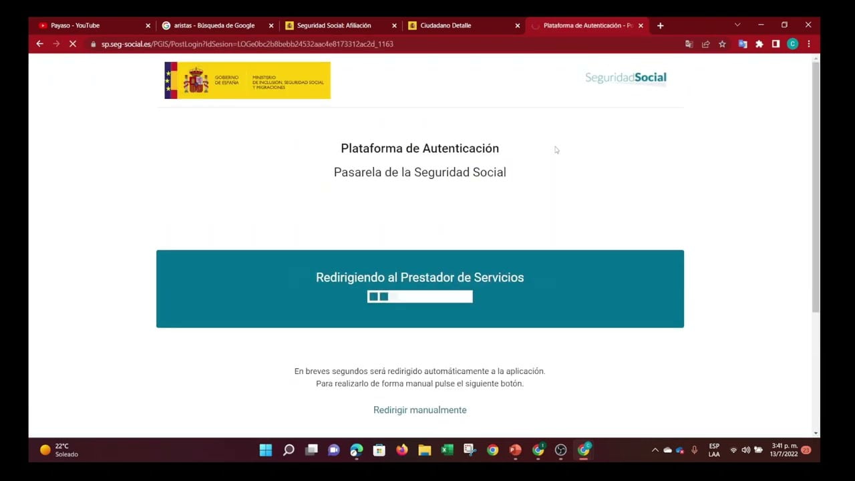The image size is (855, 481).
Task: Open the profile avatar labeled C
Action: click(x=792, y=44)
